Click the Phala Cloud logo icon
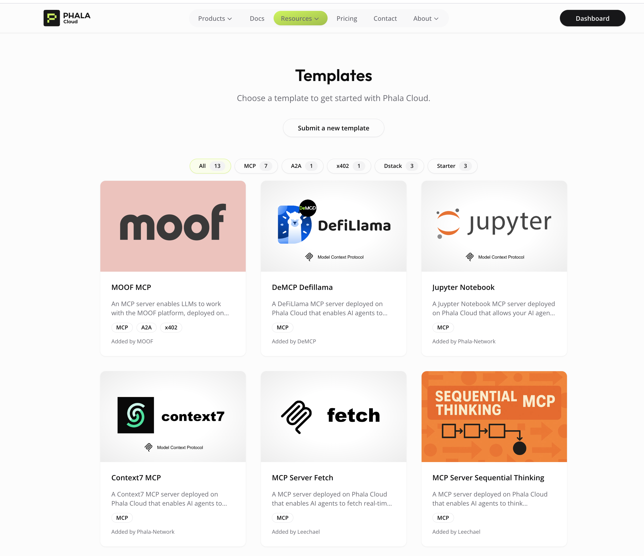644x556 pixels. [x=52, y=18]
